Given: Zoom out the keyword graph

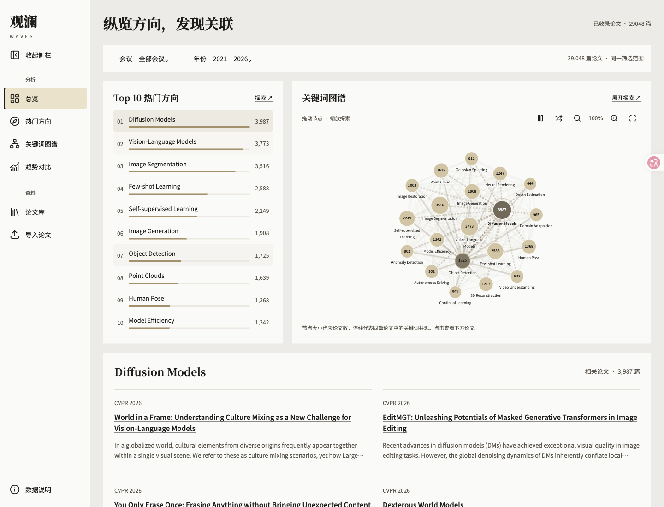Looking at the screenshot, I should tap(577, 118).
